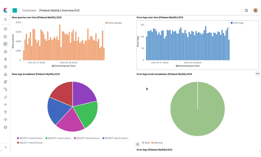Open the user avatar menu
Screen dimensions: 261x157
pos(255,10)
